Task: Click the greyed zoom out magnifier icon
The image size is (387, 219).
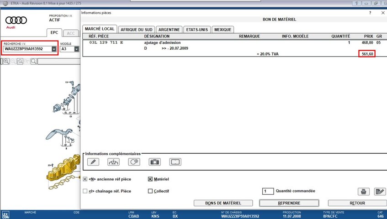Action: coord(13,61)
